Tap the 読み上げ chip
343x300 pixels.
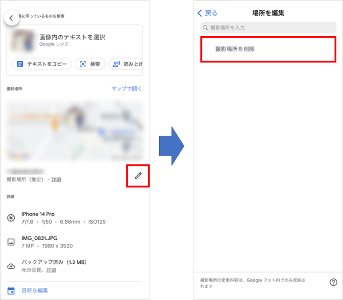pos(127,64)
